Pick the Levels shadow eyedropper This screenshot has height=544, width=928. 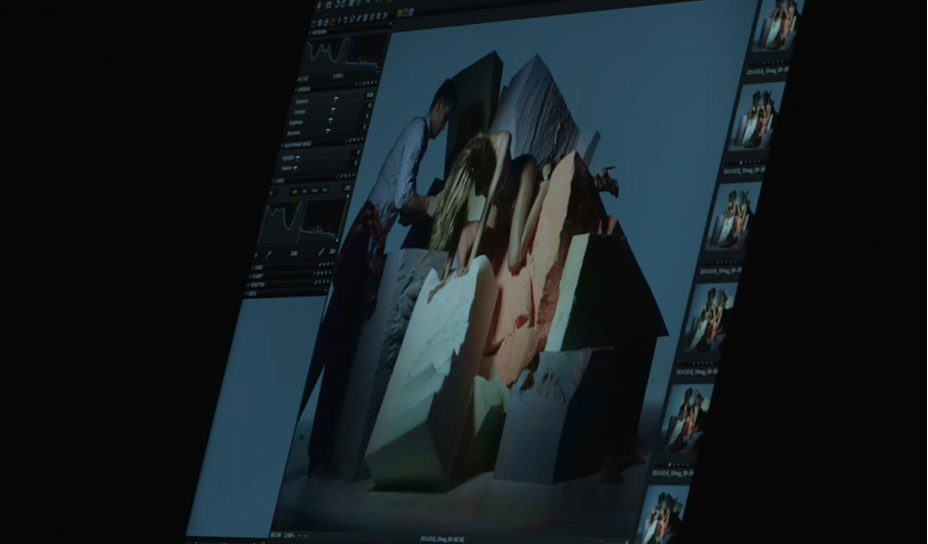(269, 254)
